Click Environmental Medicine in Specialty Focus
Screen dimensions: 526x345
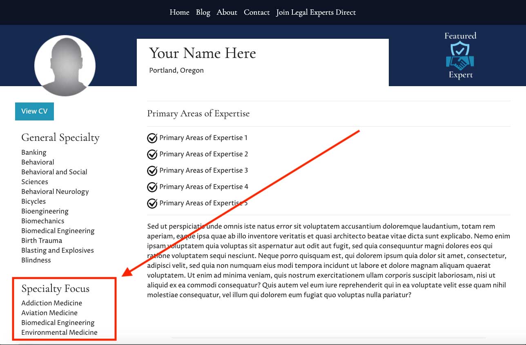[59, 332]
